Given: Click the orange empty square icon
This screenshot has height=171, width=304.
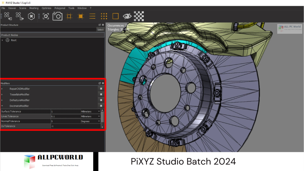Looking at the screenshot, I should (x=115, y=16).
